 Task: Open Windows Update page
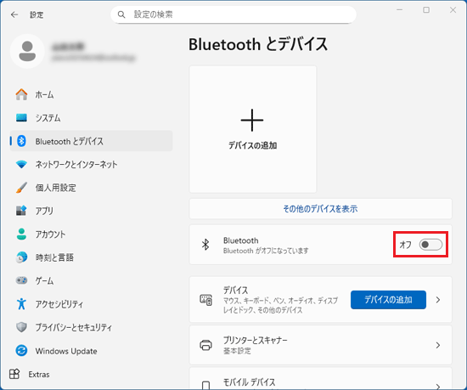(x=91, y=350)
